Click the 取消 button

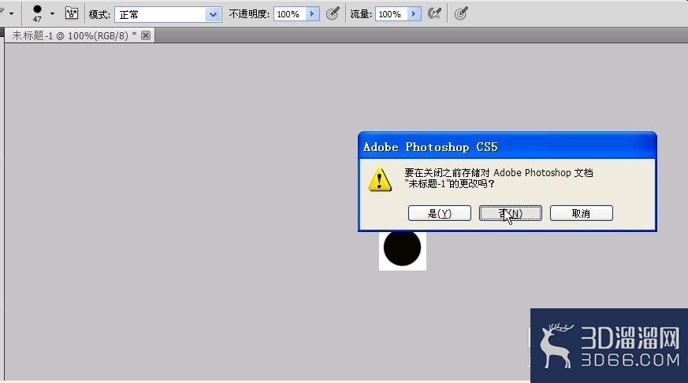(582, 213)
